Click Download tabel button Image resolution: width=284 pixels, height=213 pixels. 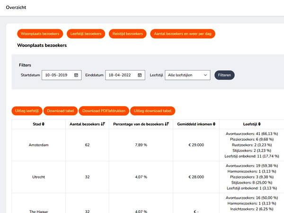click(61, 111)
